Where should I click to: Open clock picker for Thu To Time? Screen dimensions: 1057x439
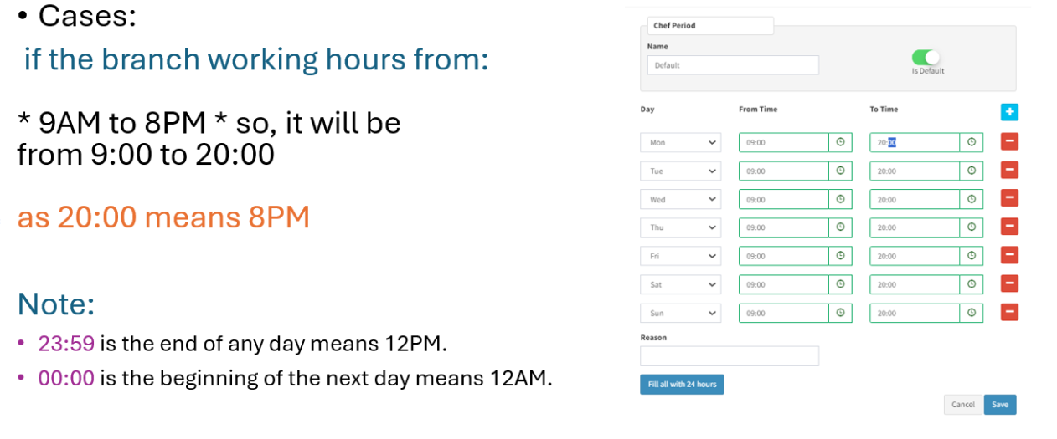[x=972, y=227]
